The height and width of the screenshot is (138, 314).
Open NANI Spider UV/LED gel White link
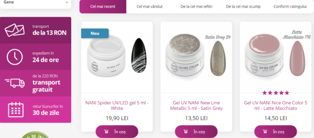click(117, 106)
